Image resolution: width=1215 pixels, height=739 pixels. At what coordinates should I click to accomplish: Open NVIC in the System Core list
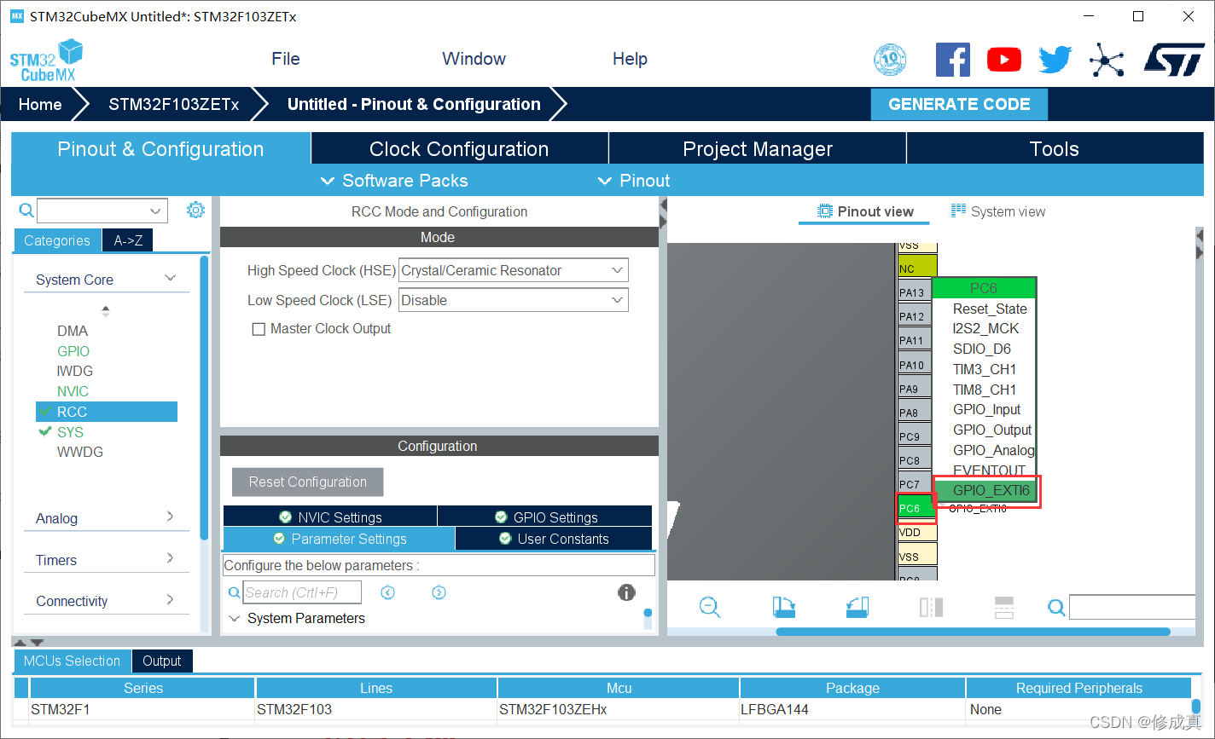73,391
